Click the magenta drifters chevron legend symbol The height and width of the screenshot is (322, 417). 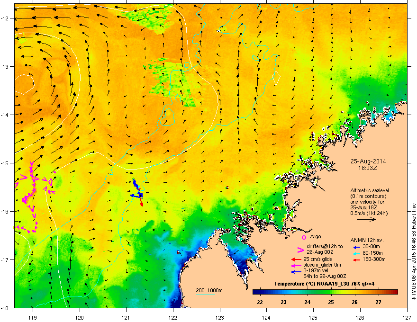(x=300, y=250)
